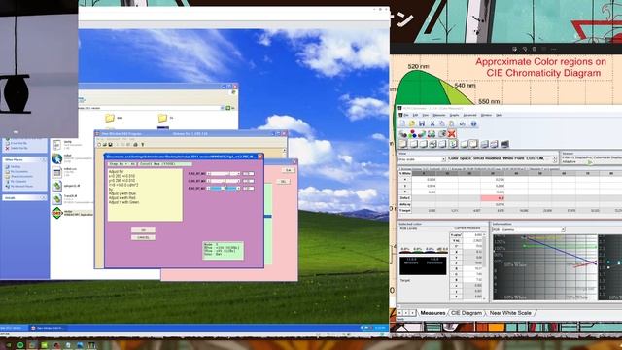
Task: Click the red-green-blue spheres measure icon in HCFR
Action: click(412, 134)
